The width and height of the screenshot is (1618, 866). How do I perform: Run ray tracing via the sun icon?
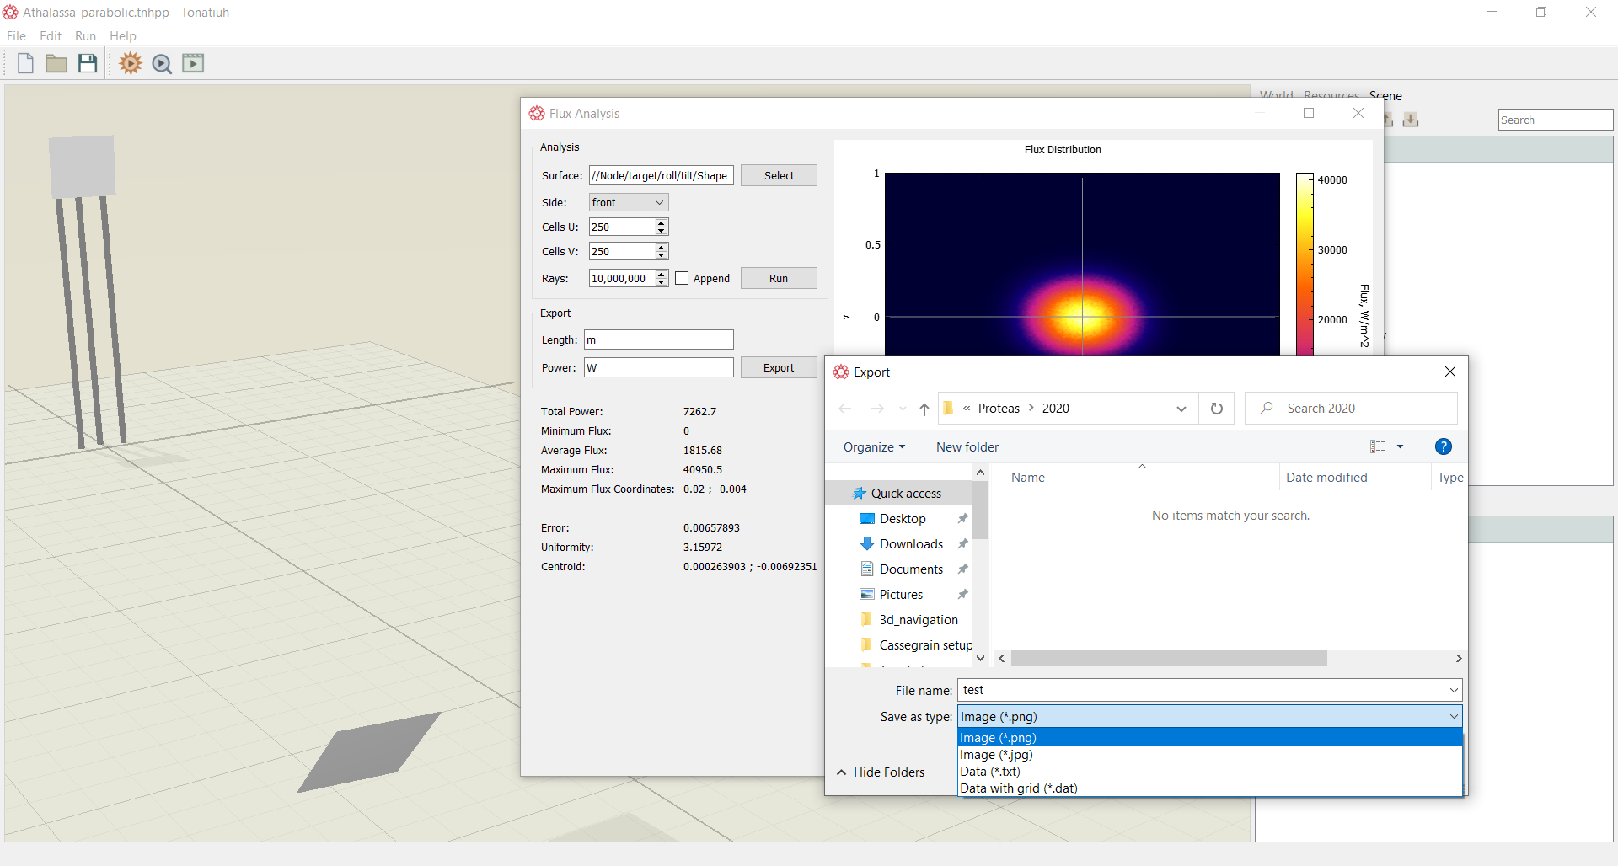(x=131, y=63)
